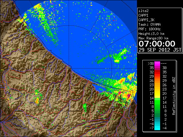
Task: Click the 'Task: OYAMA' line
Action: pos(150,25)
